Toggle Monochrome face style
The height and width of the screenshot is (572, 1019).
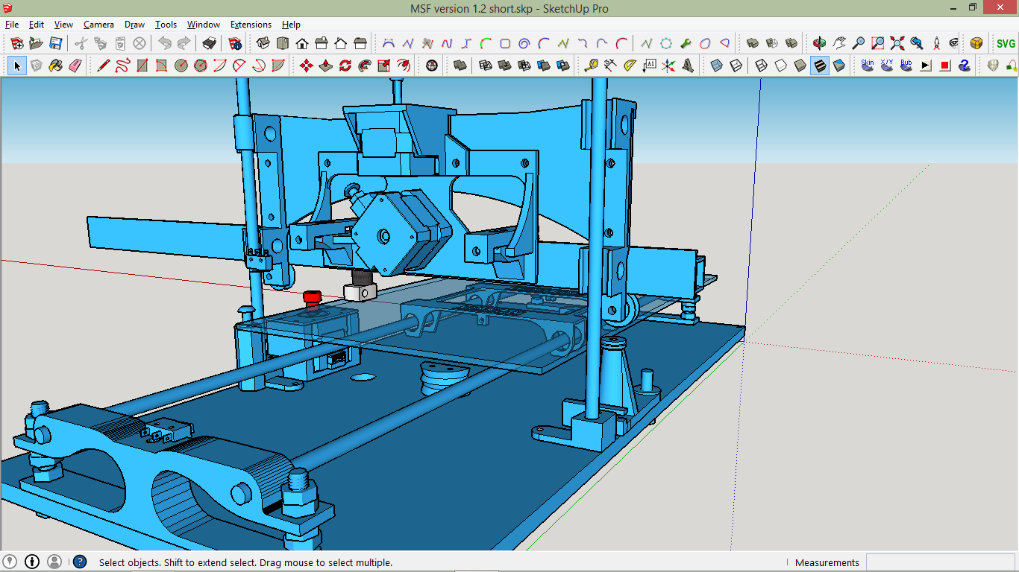pyautogui.click(x=838, y=66)
